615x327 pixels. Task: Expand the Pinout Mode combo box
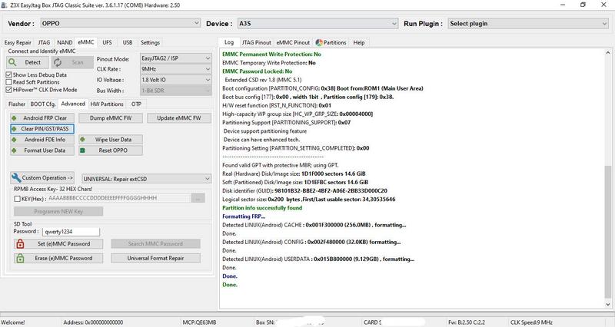coord(175,58)
